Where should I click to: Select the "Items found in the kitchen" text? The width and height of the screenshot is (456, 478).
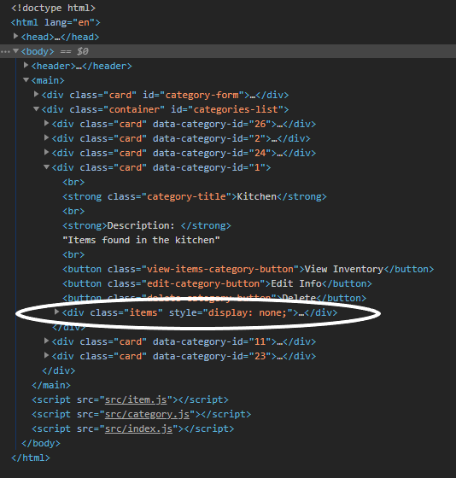(x=141, y=240)
